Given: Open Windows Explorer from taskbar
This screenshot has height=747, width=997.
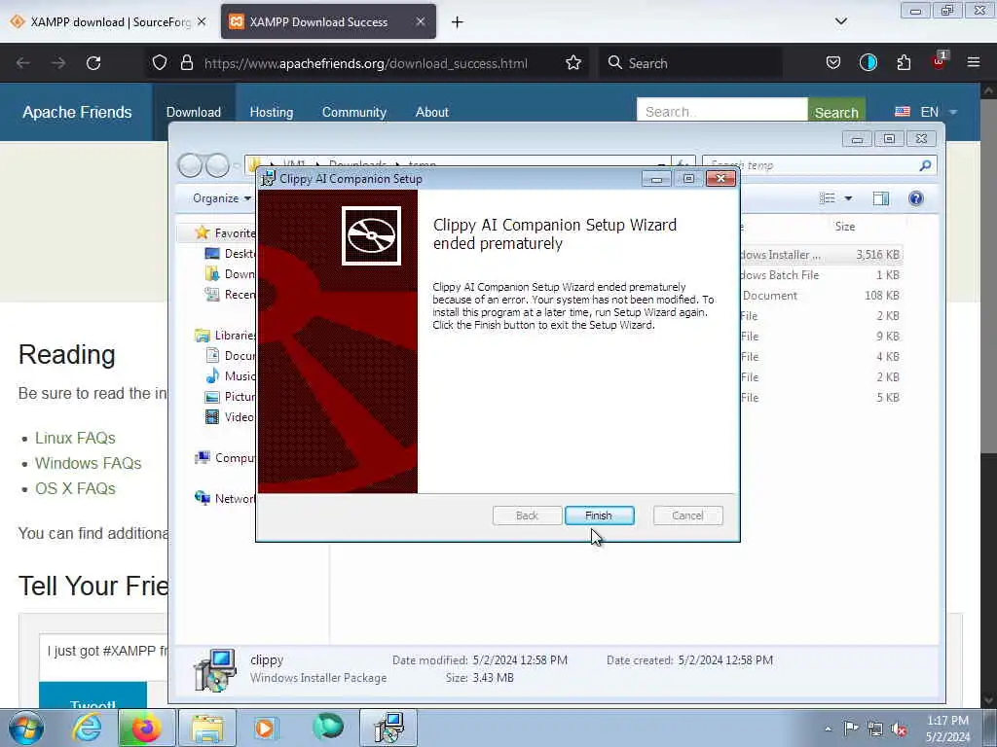Looking at the screenshot, I should click(206, 728).
